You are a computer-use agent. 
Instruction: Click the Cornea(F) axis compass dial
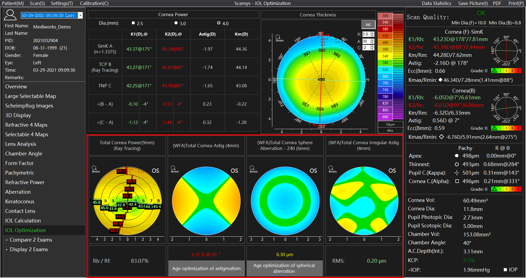506,51
